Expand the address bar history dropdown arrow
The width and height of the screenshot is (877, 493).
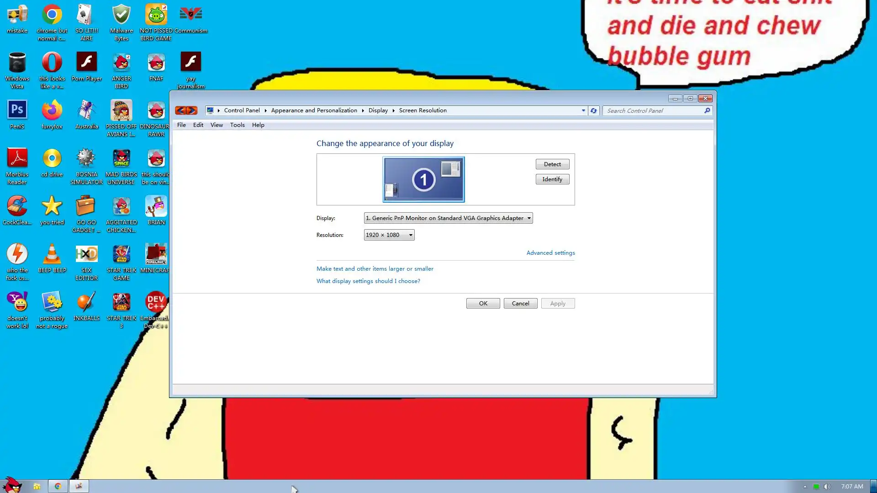(x=583, y=110)
